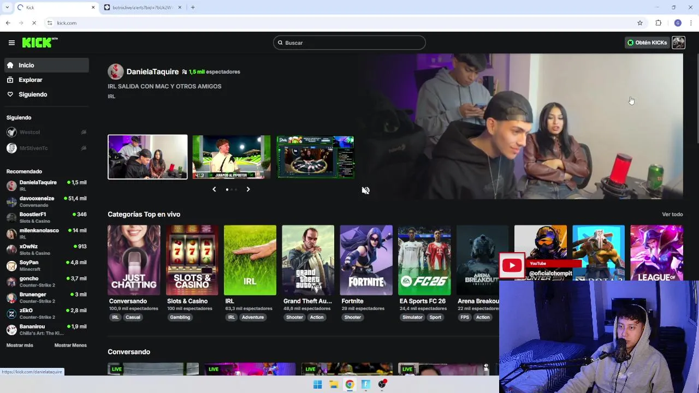699x393 pixels.
Task: Open DanielaTaquire avatar in featured header
Action: point(115,72)
